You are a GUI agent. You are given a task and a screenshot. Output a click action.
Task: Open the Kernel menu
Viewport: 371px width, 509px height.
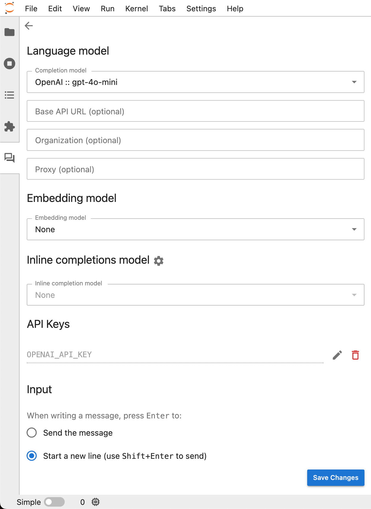click(x=137, y=9)
